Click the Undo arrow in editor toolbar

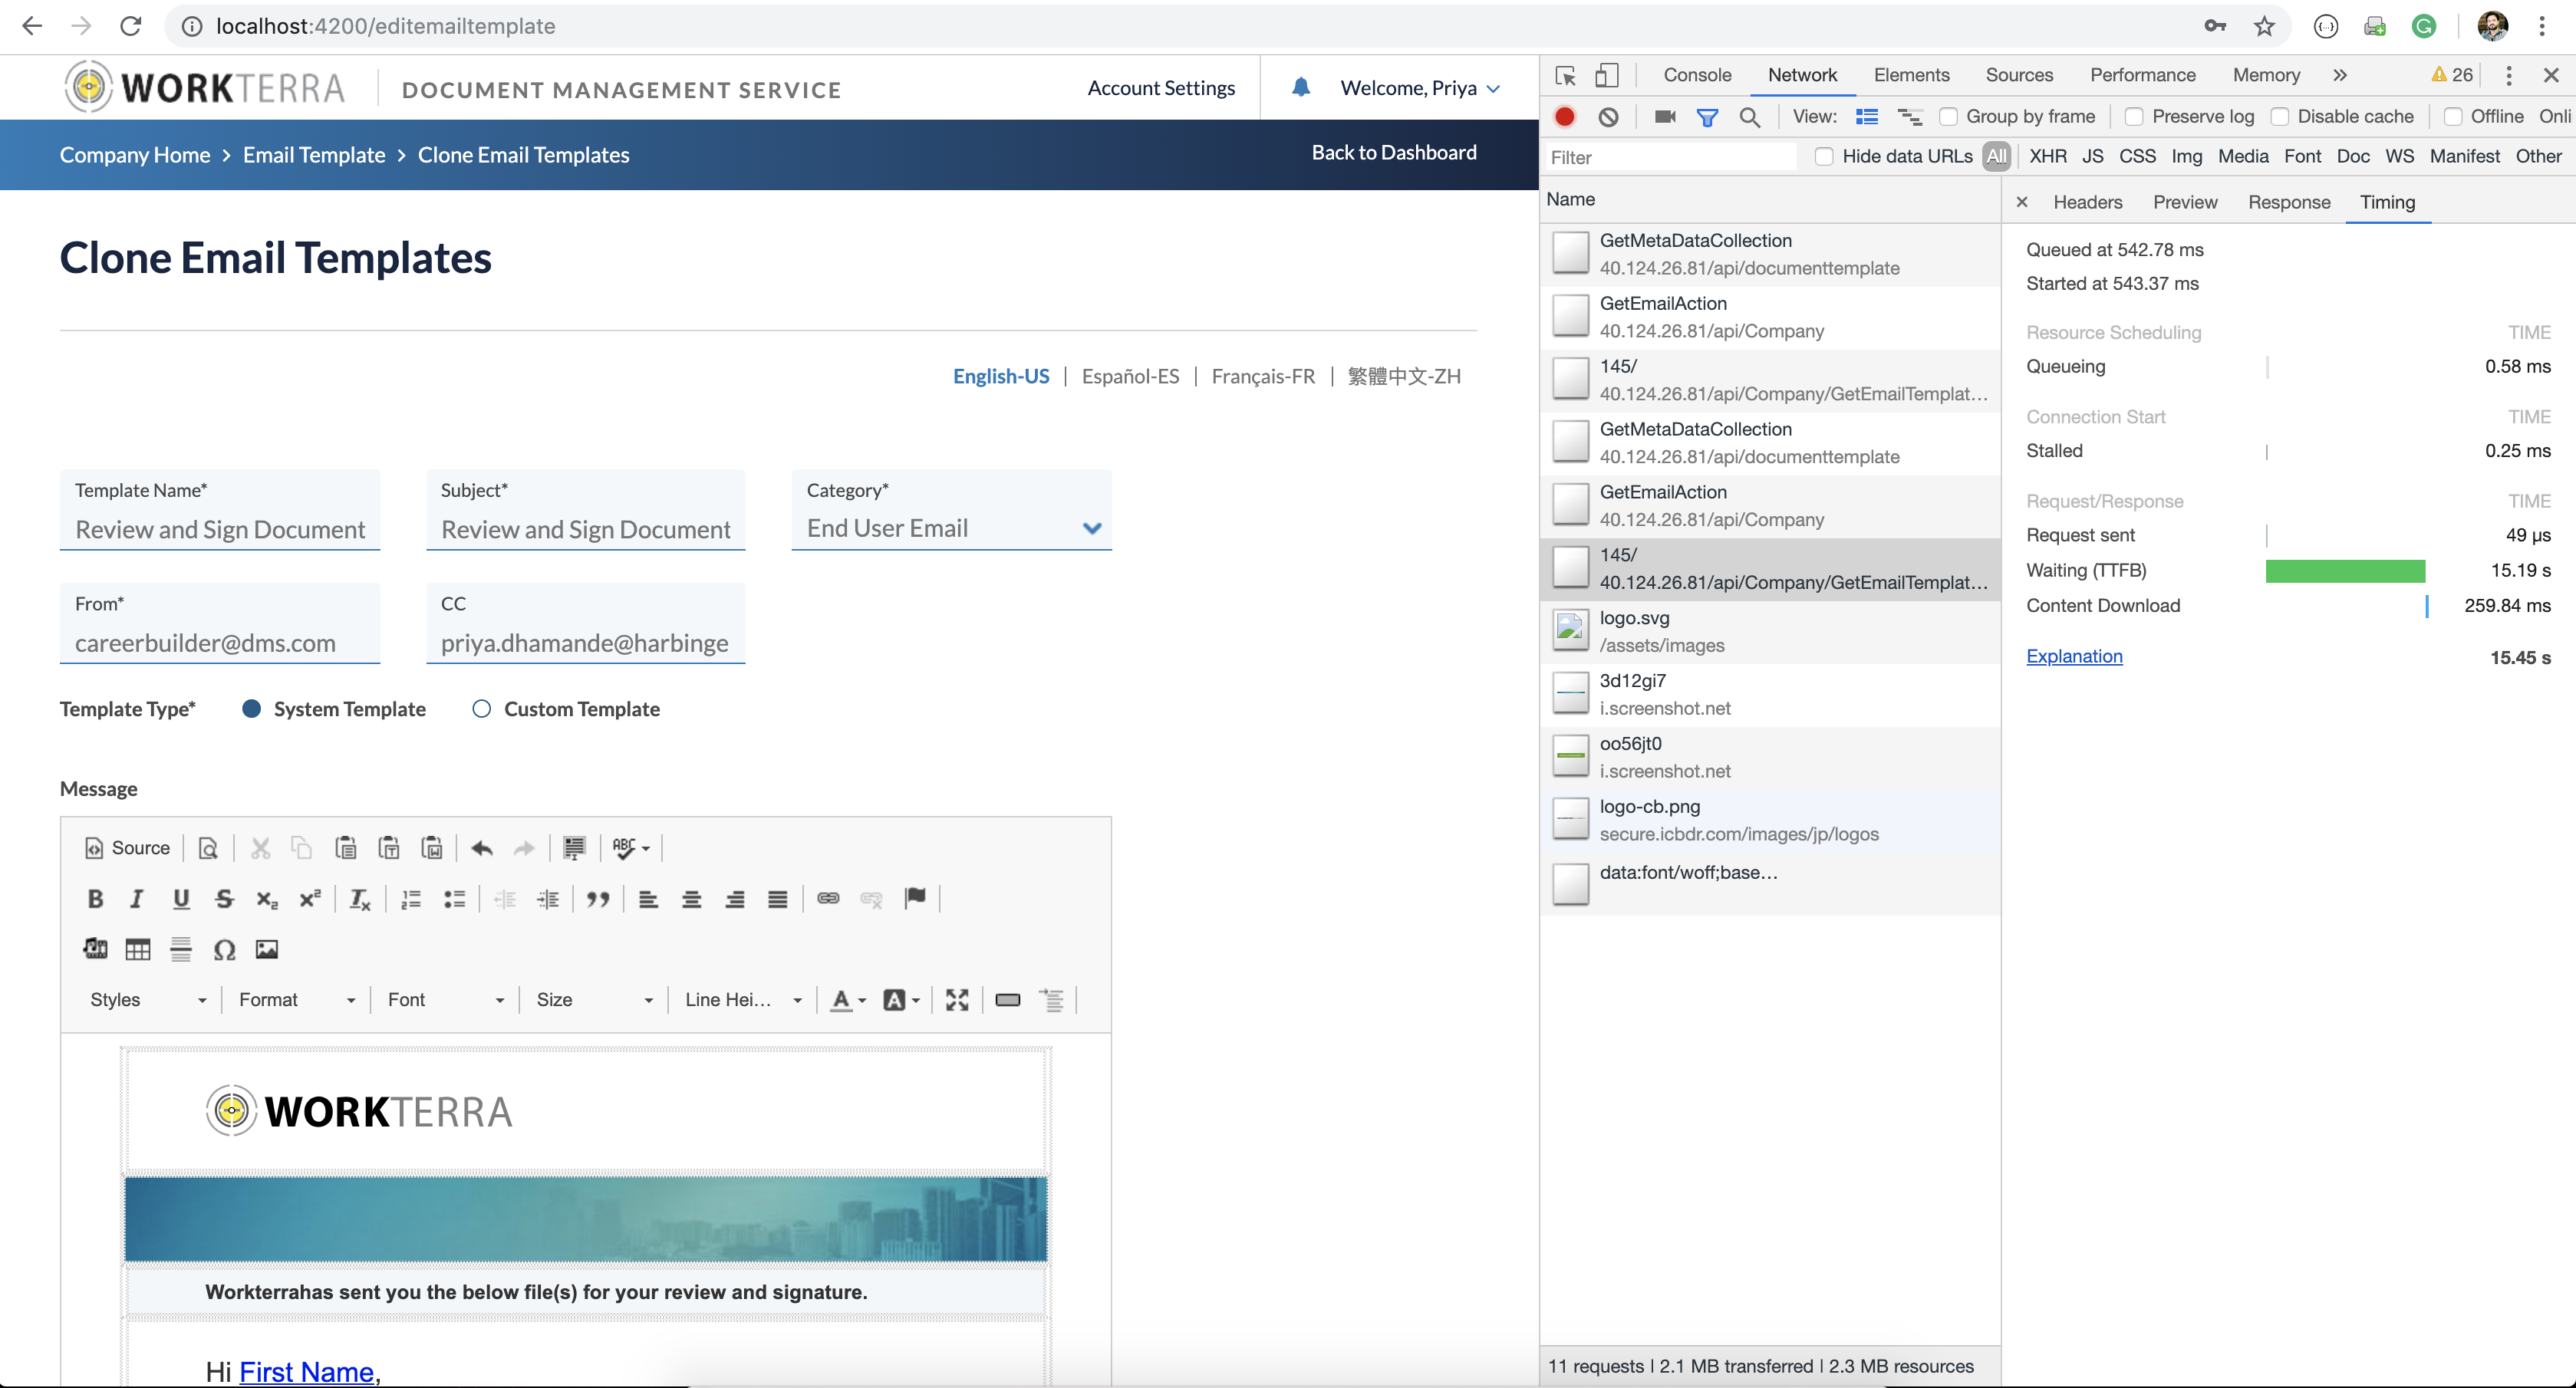coord(482,848)
